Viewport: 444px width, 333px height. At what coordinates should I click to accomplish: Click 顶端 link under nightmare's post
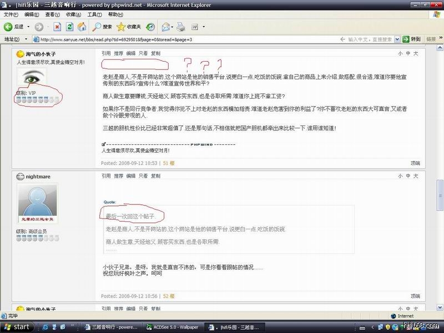[x=415, y=296]
